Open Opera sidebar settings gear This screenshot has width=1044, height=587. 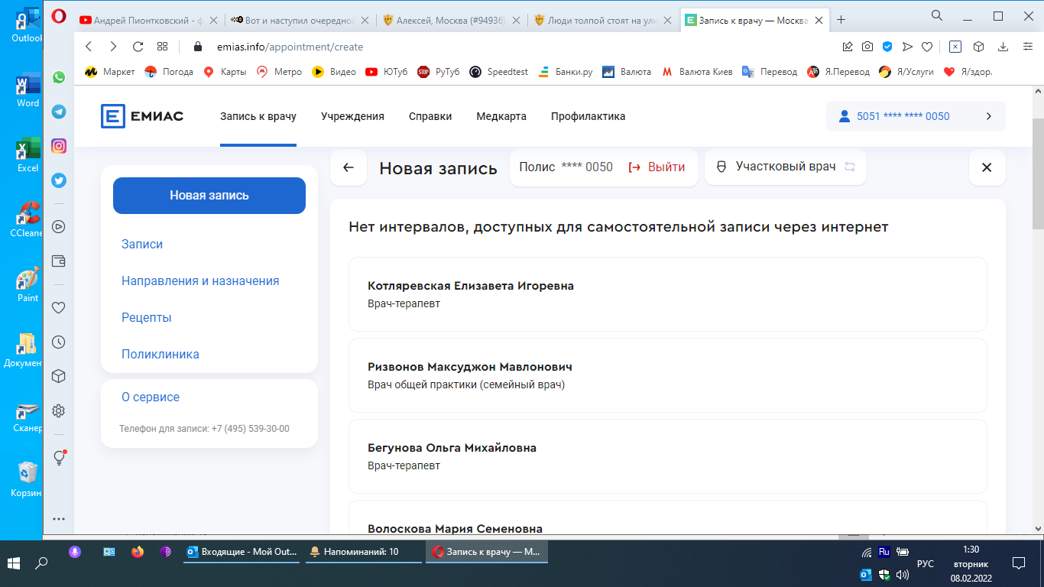[x=59, y=411]
